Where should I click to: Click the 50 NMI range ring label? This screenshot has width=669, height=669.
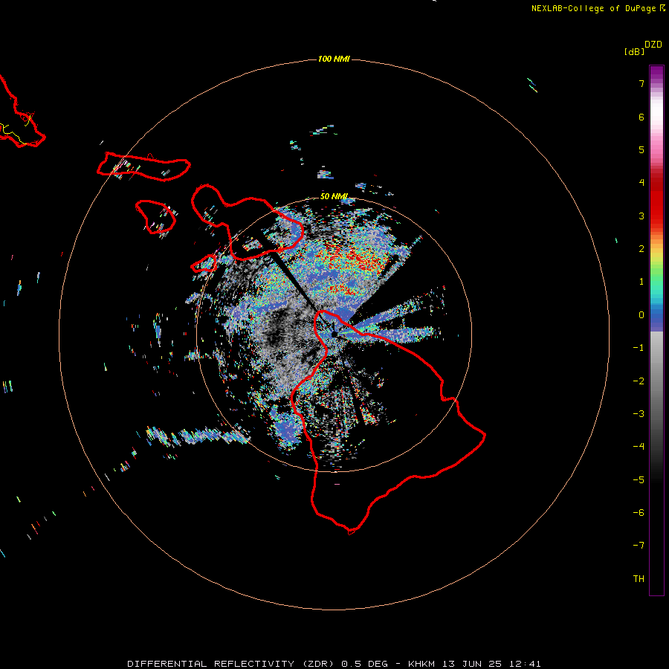pos(334,196)
